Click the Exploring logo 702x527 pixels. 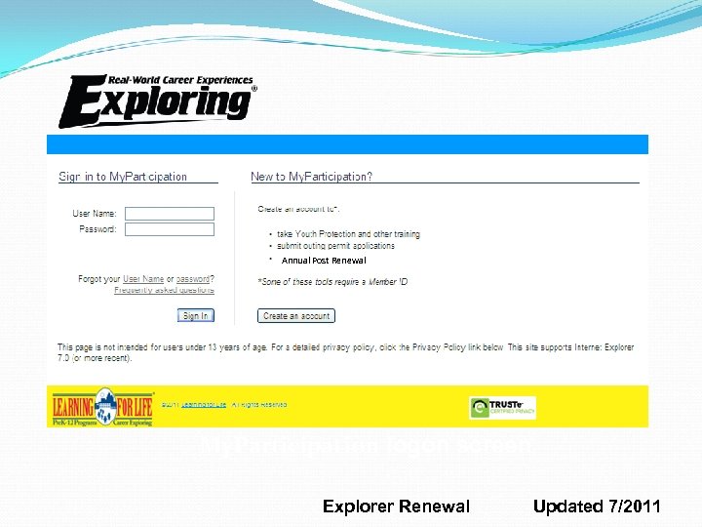(158, 101)
